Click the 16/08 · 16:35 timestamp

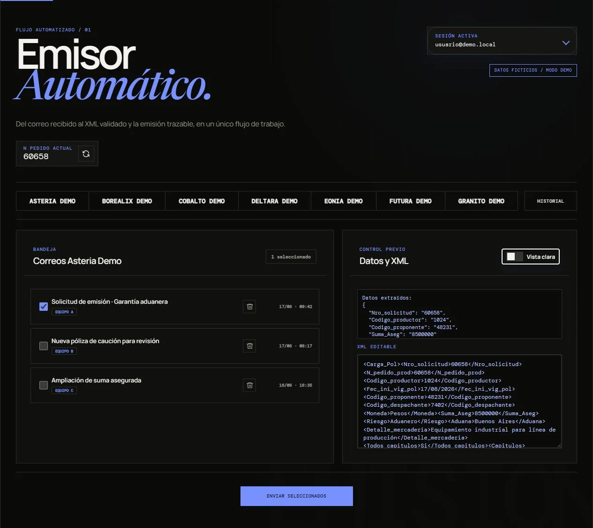tap(295, 385)
